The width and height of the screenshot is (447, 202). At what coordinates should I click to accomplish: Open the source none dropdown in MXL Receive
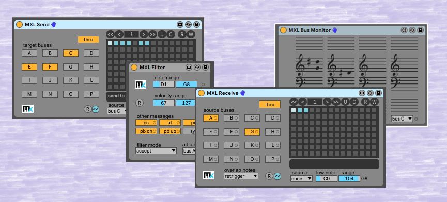pos(302,179)
